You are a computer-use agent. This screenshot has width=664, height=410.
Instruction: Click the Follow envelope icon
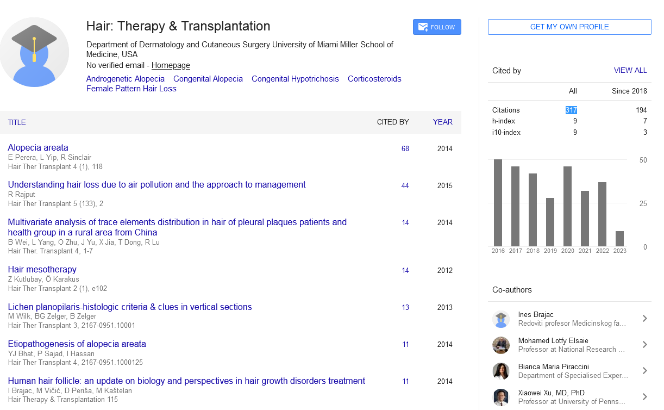[x=422, y=27]
